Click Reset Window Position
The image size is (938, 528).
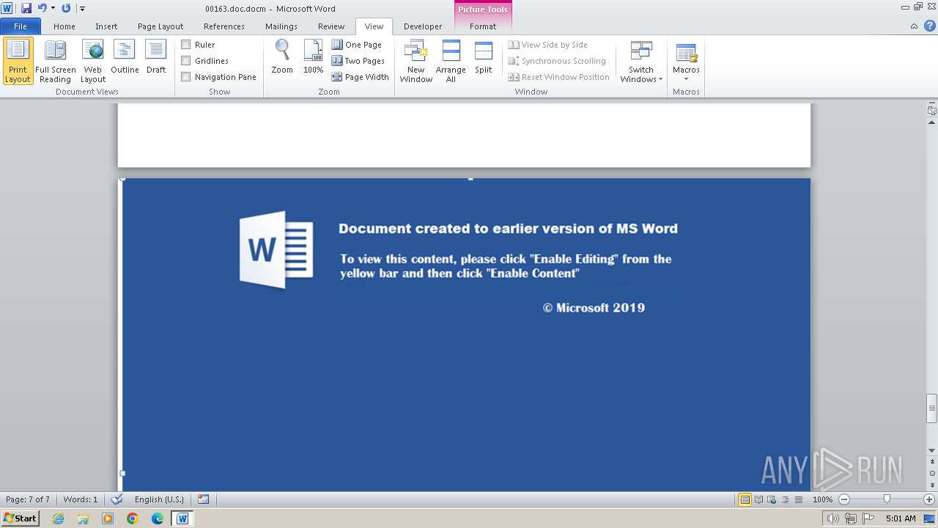point(559,77)
